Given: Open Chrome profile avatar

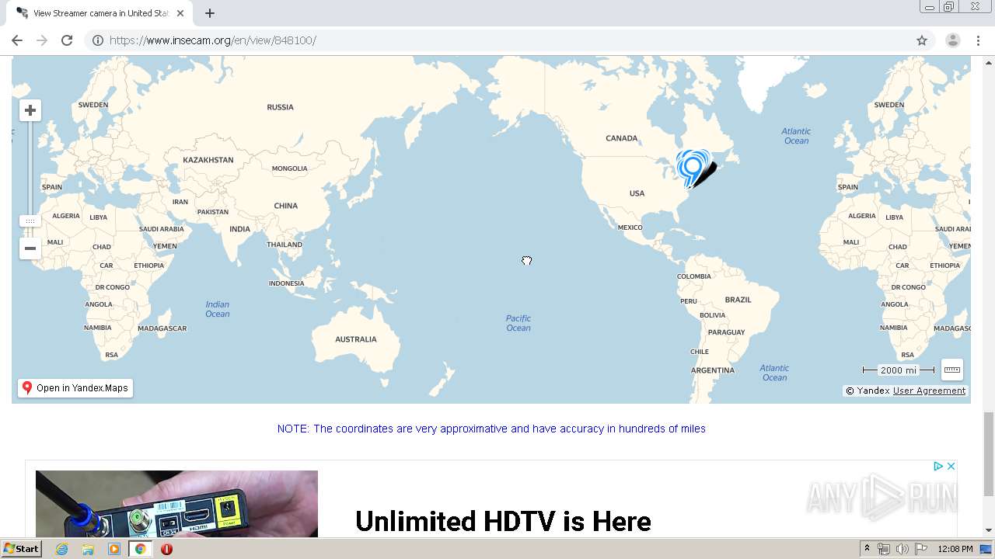Looking at the screenshot, I should point(953,40).
